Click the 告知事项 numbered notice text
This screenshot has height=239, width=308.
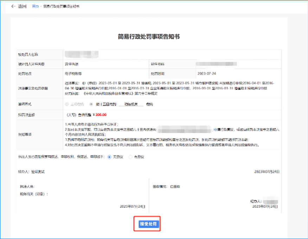click(x=169, y=134)
